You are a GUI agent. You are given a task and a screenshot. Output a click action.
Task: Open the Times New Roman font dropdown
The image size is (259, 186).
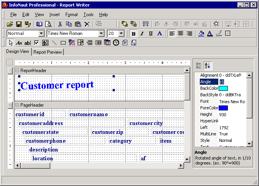point(101,33)
